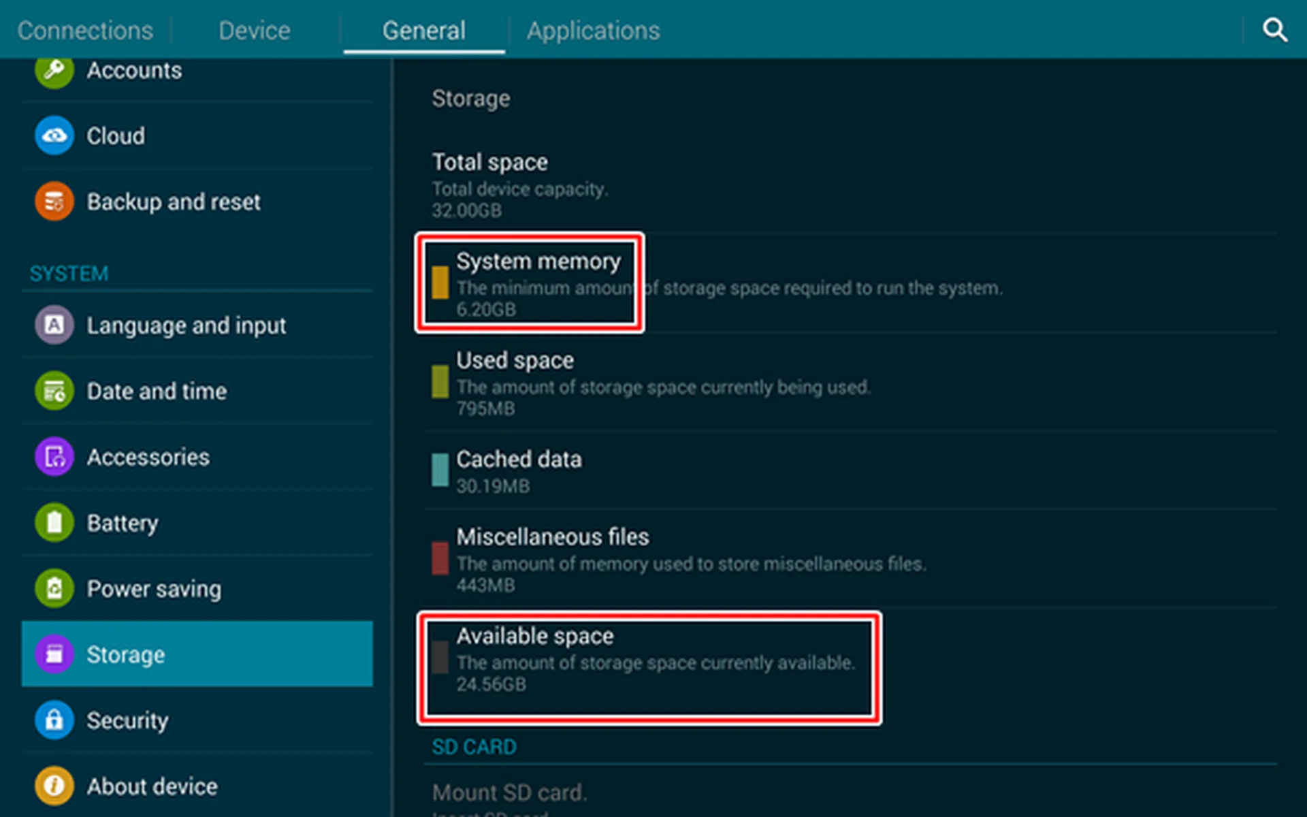Switch to the Device tab
Screen dimensions: 1307x817
tap(254, 30)
